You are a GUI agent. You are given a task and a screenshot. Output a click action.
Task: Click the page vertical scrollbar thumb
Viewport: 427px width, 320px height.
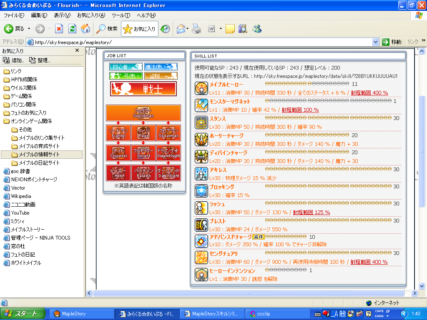pos(422,151)
